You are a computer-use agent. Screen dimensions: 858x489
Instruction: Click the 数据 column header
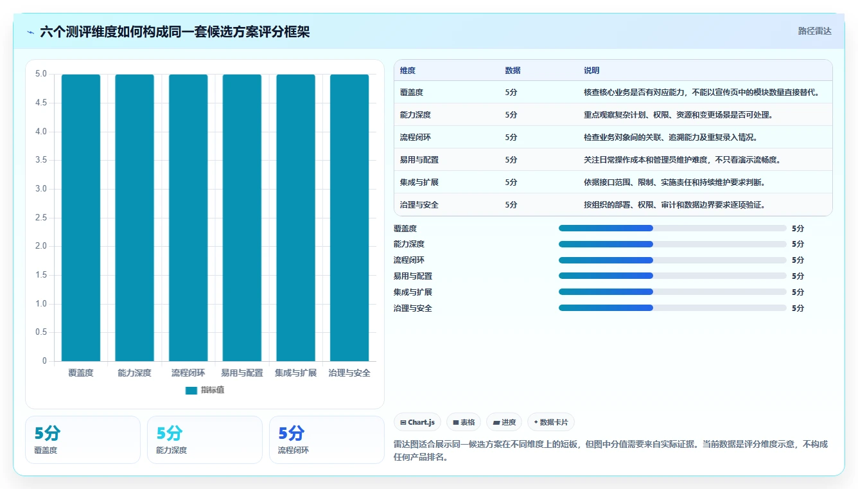[513, 71]
